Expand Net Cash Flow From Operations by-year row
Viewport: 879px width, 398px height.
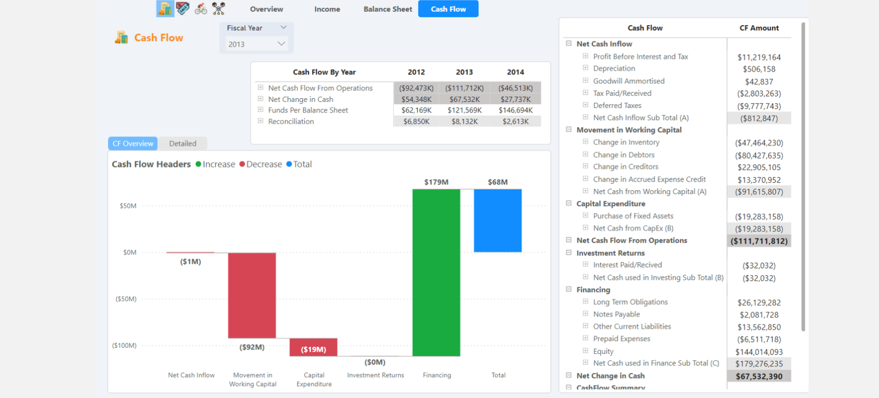point(261,88)
